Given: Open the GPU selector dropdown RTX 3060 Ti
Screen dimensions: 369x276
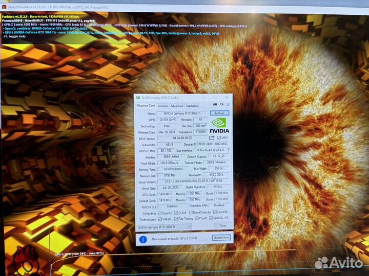Looking at the screenshot, I should [x=165, y=227].
